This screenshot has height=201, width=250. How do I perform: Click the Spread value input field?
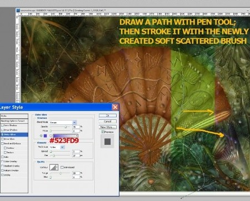76,152
